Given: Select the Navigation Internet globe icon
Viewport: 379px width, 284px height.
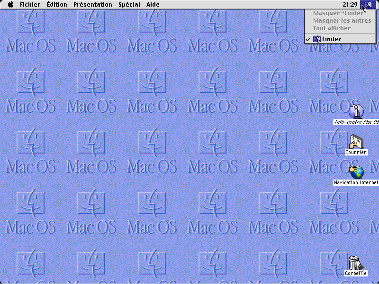Looking at the screenshot, I should click(356, 172).
